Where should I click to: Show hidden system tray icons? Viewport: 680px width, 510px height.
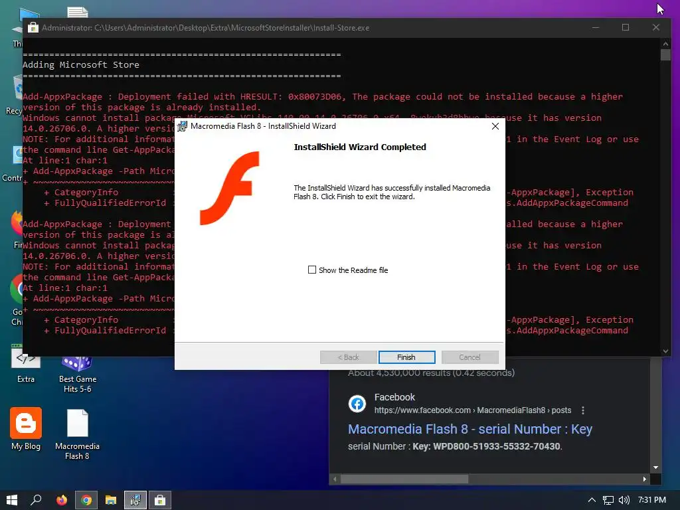(x=592, y=500)
